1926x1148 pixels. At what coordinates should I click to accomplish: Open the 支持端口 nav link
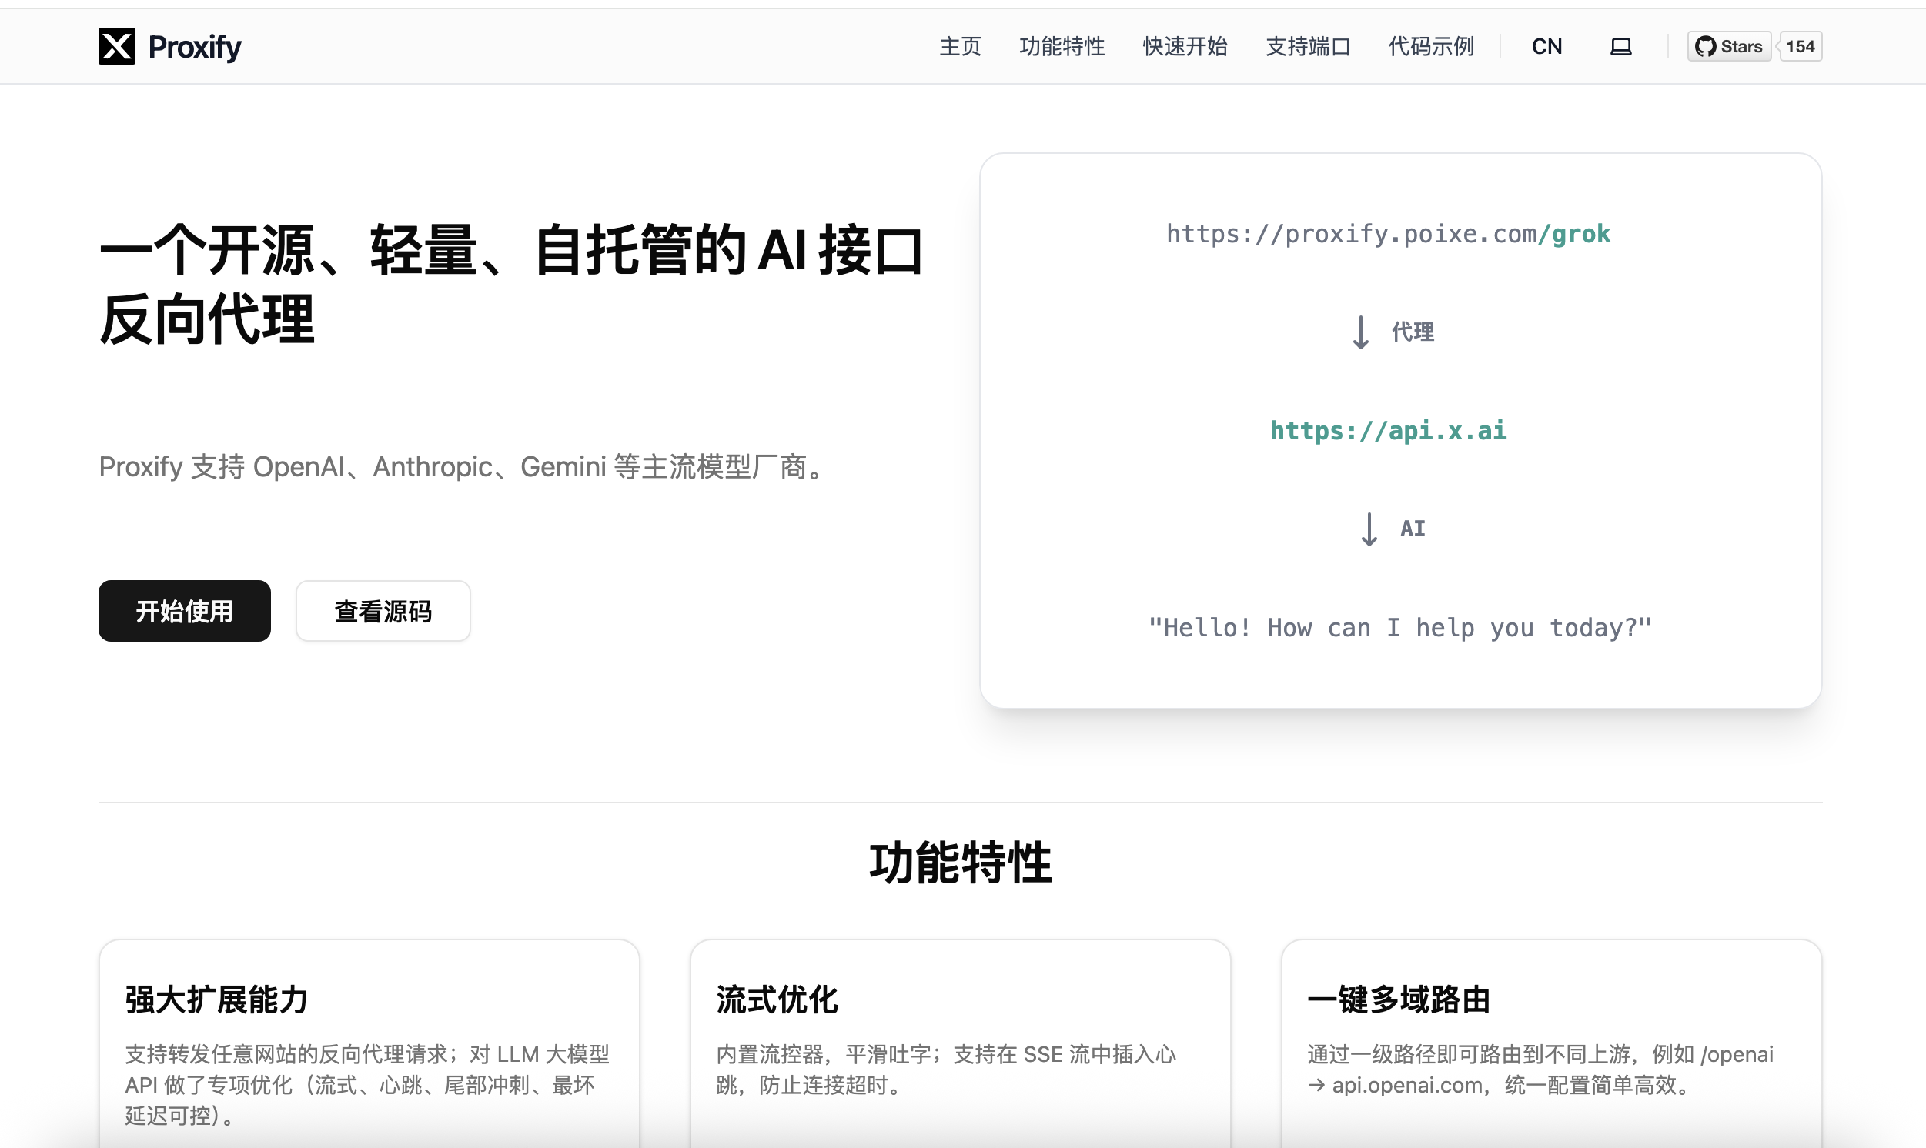click(x=1308, y=47)
